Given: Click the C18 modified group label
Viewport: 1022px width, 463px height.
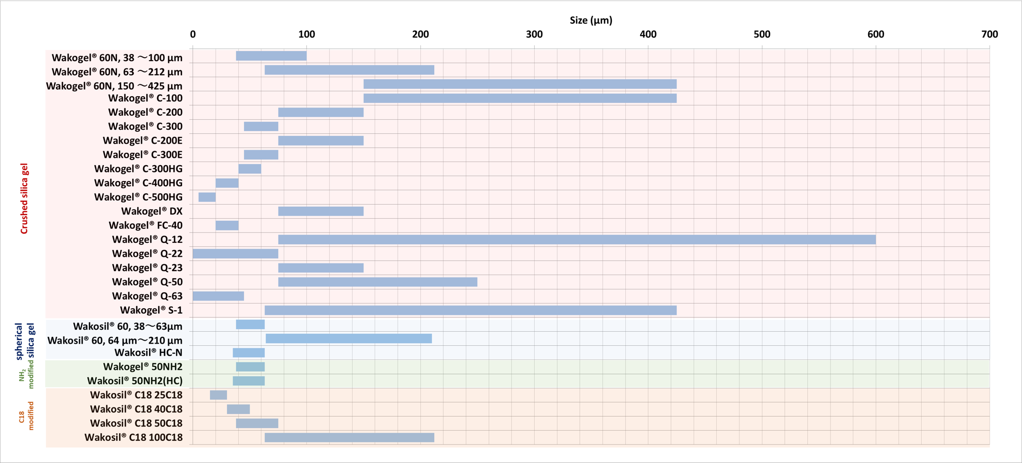Looking at the screenshot, I should 26,416.
